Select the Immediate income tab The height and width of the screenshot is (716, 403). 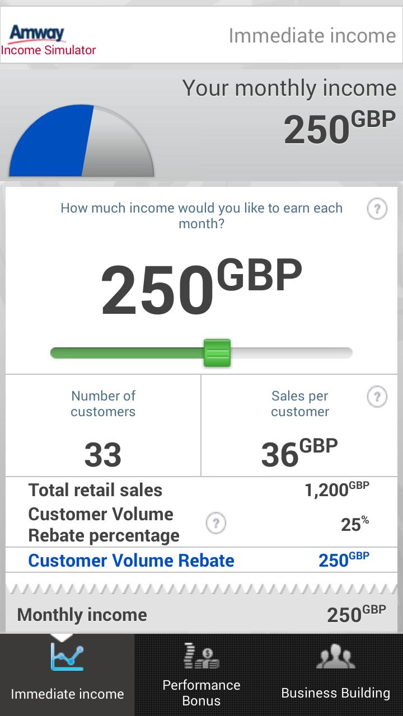point(68,674)
